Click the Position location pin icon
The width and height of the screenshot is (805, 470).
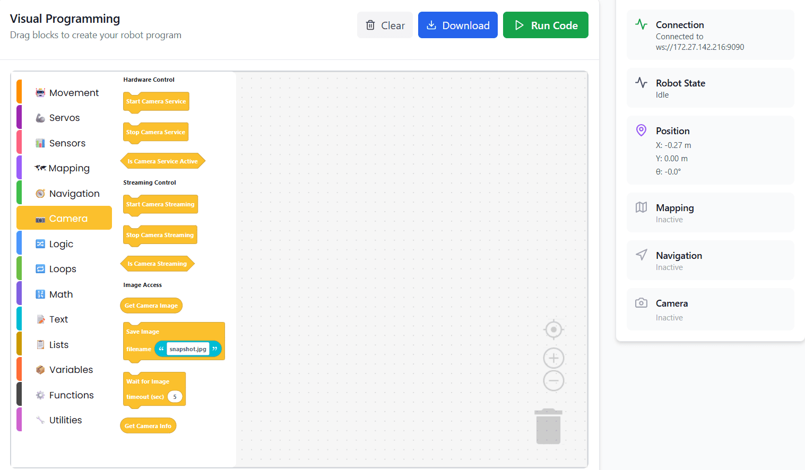(x=641, y=130)
